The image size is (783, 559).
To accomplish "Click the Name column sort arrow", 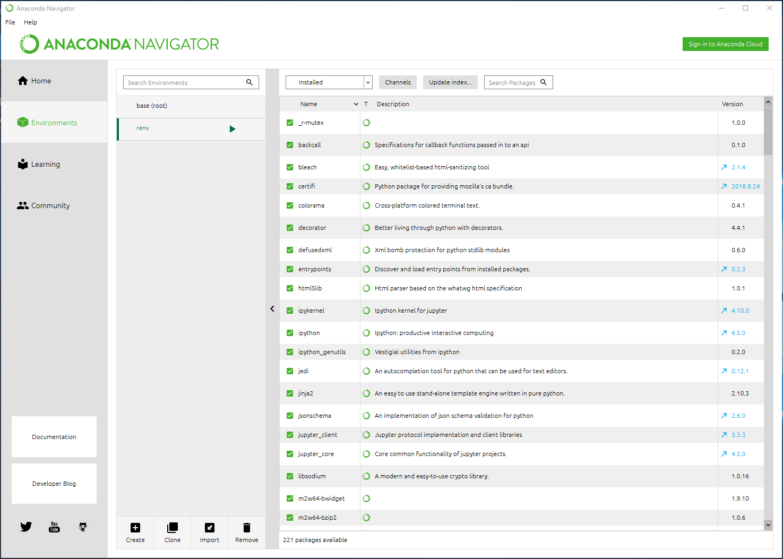I will [356, 104].
